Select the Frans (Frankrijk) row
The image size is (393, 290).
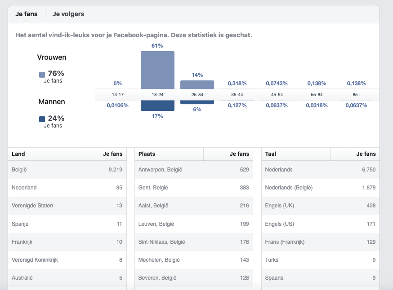(321, 242)
